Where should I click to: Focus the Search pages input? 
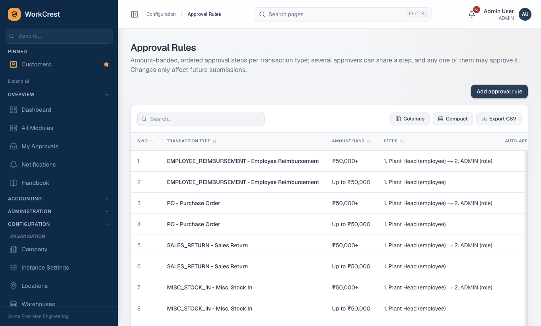[x=343, y=14]
